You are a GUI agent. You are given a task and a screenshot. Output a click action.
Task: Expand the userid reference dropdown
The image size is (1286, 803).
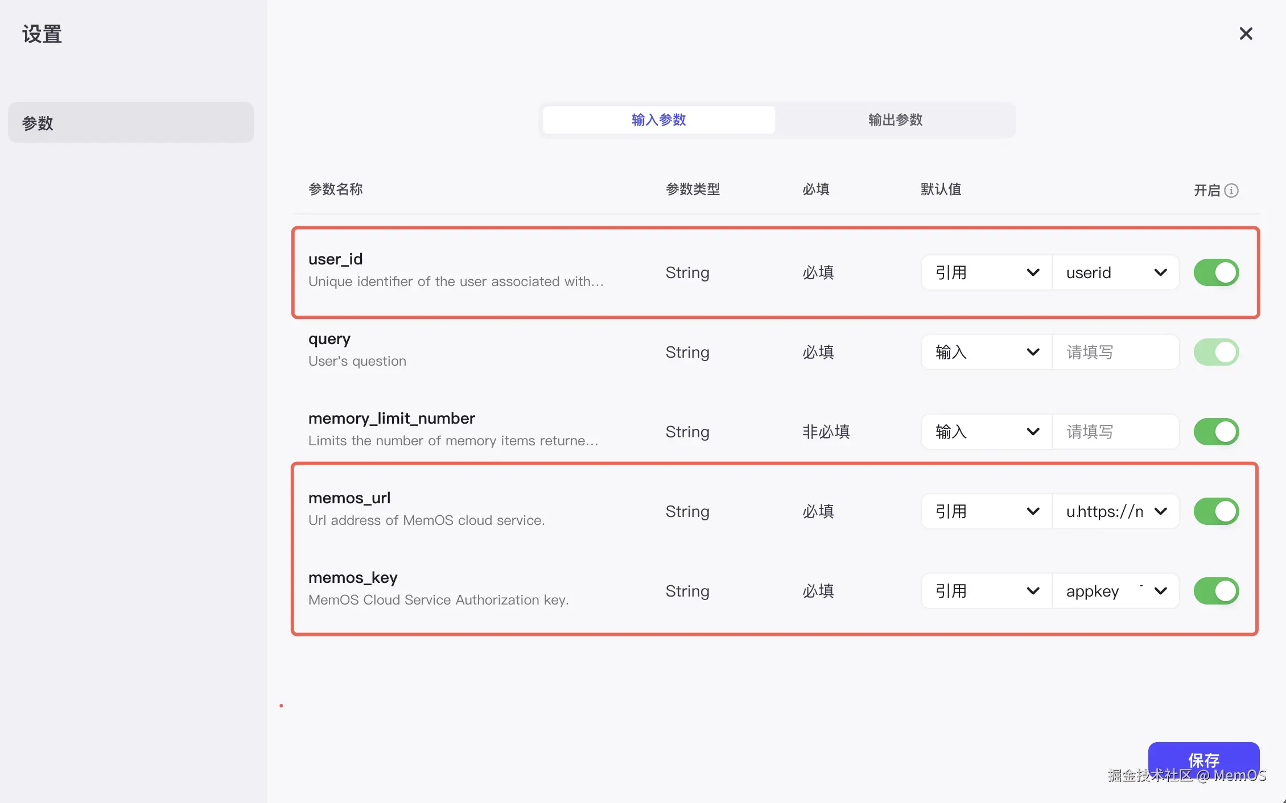(x=1115, y=273)
